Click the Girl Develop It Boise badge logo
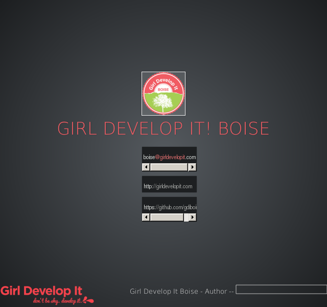327x307 pixels. click(163, 94)
